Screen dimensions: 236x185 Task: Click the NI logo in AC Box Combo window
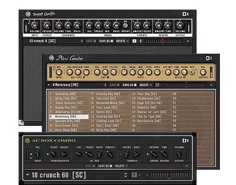click(186, 140)
